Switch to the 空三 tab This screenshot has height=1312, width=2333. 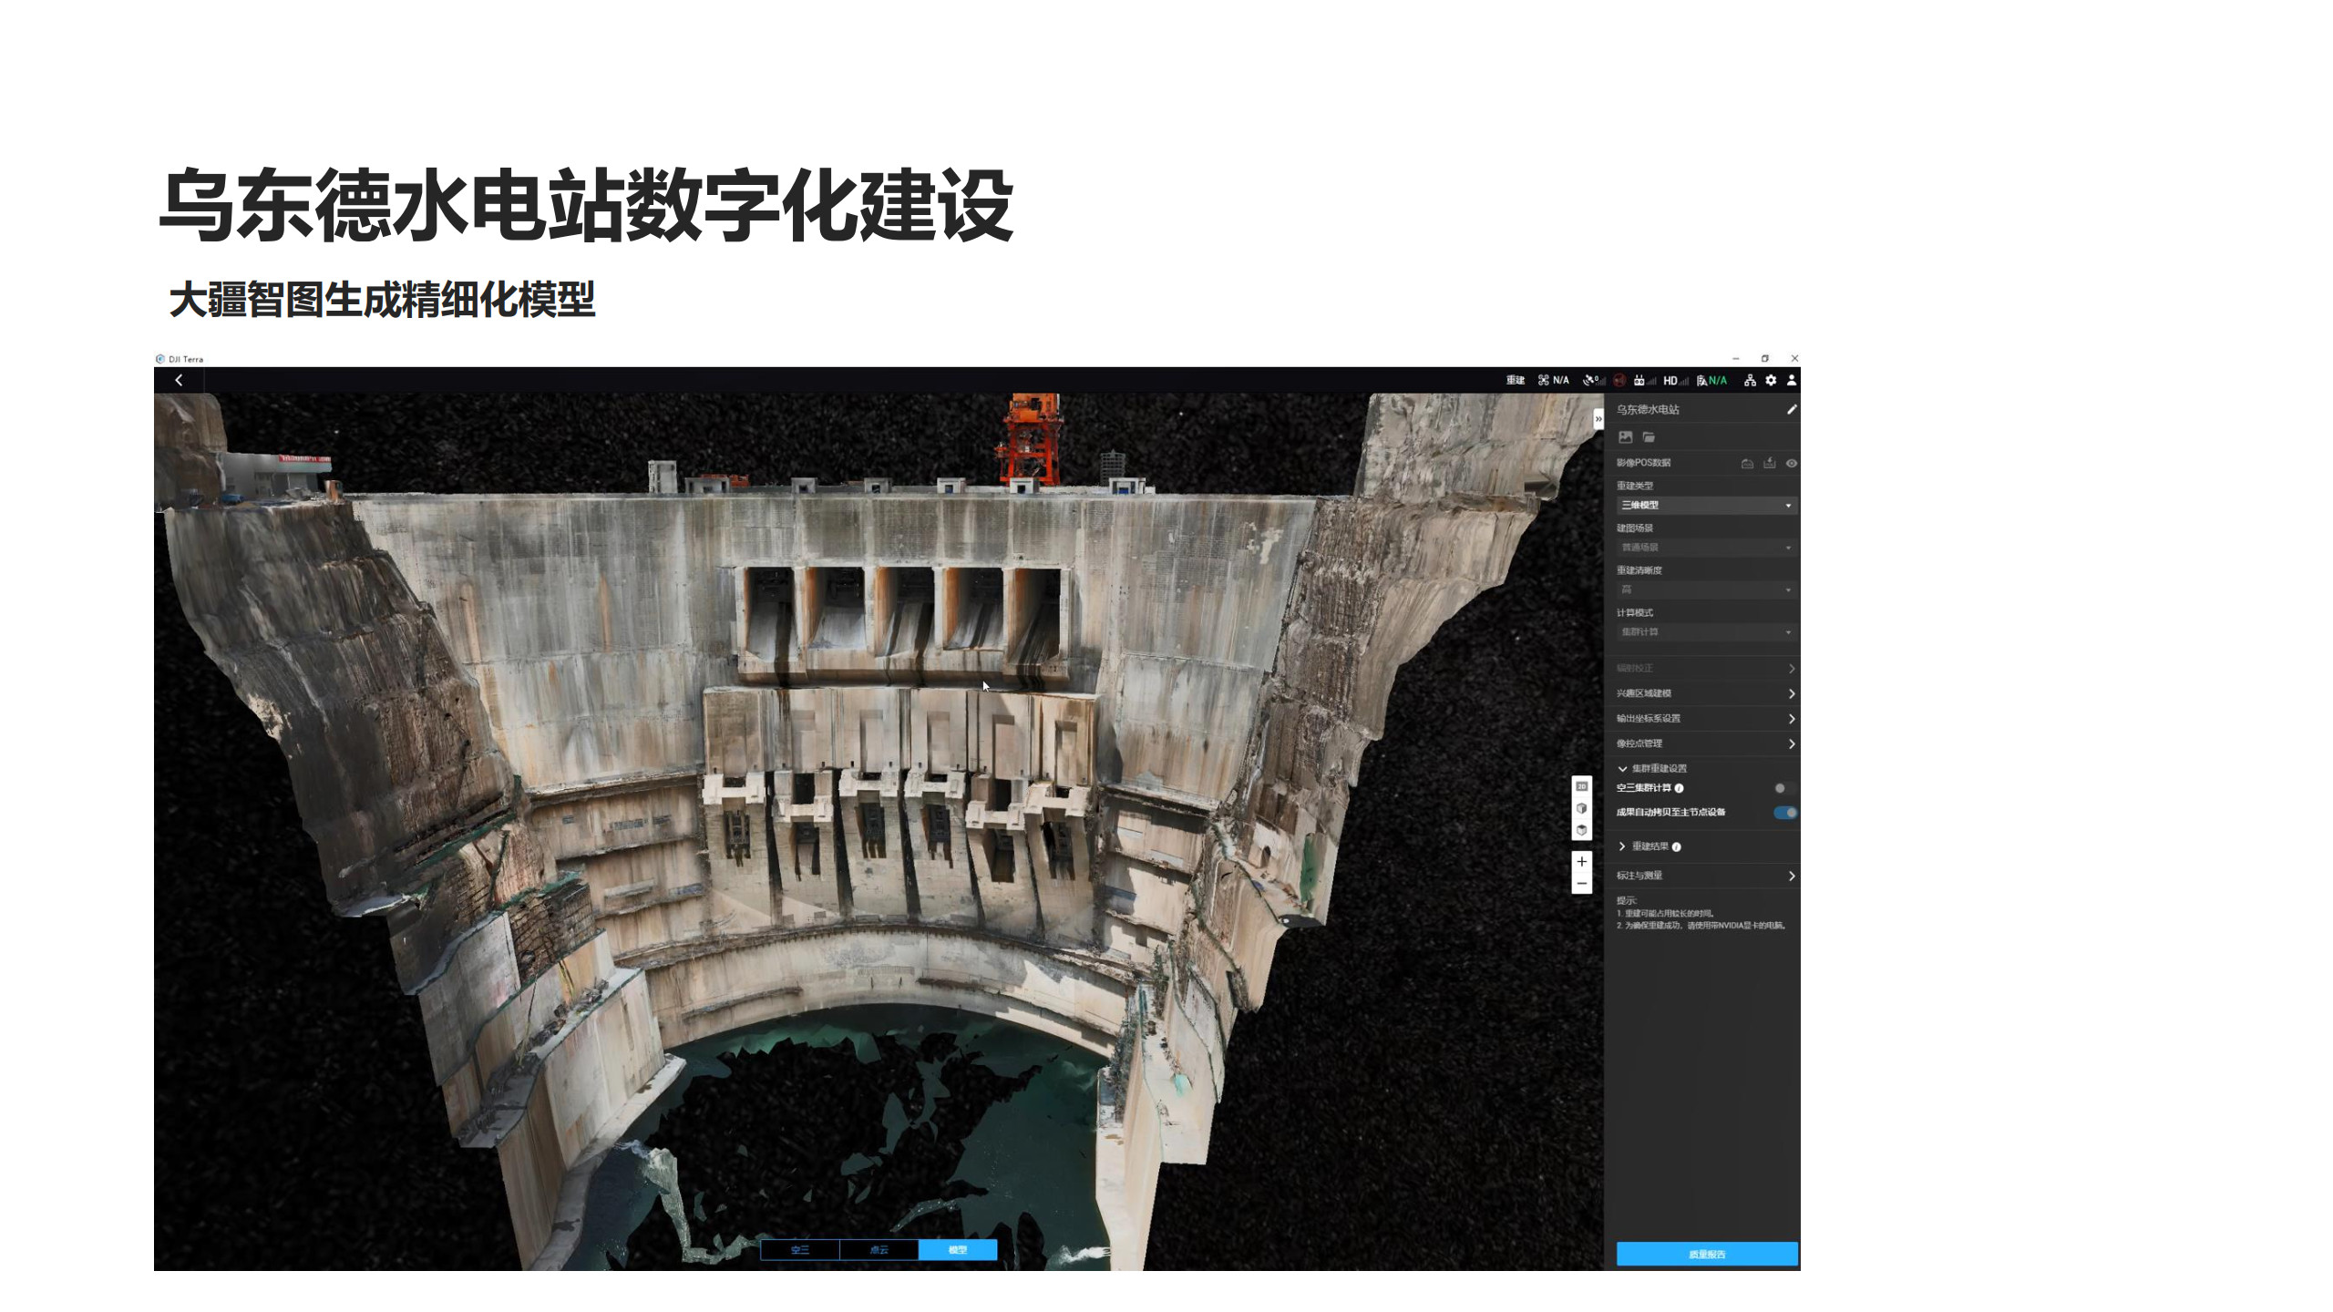coord(800,1250)
